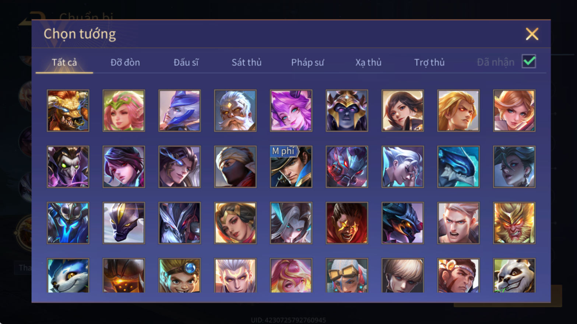
Task: Open the Trợ thủ tab
Action: 429,63
